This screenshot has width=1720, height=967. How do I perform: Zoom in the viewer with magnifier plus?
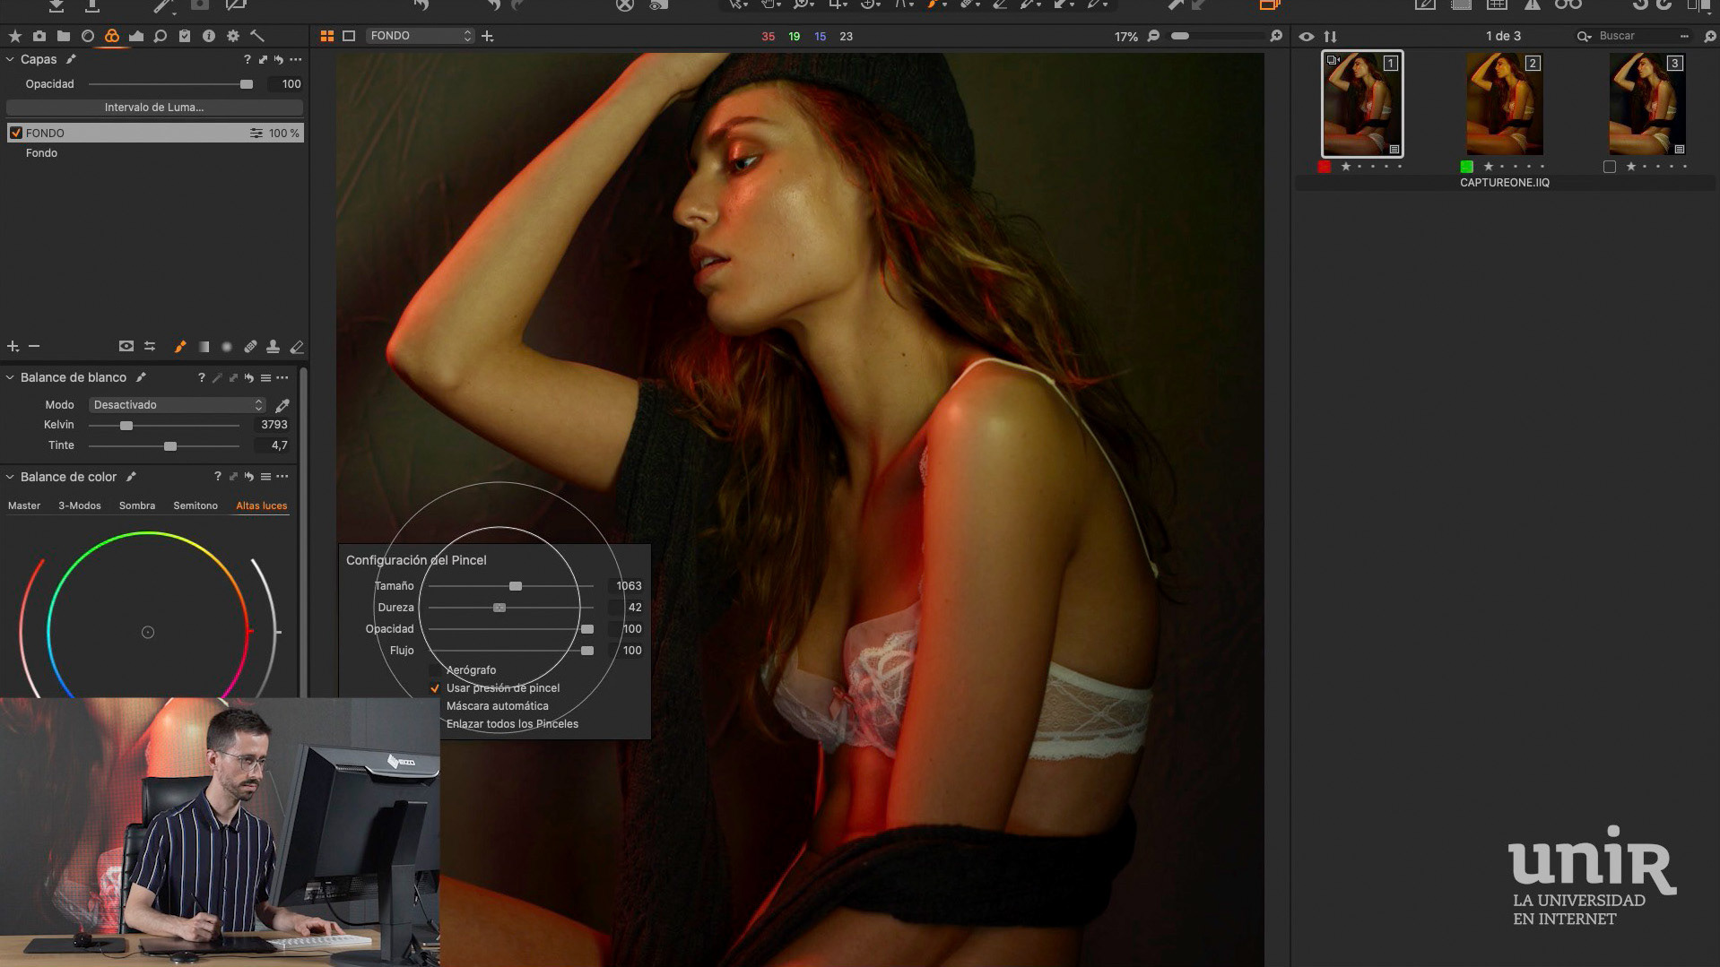(x=1276, y=36)
